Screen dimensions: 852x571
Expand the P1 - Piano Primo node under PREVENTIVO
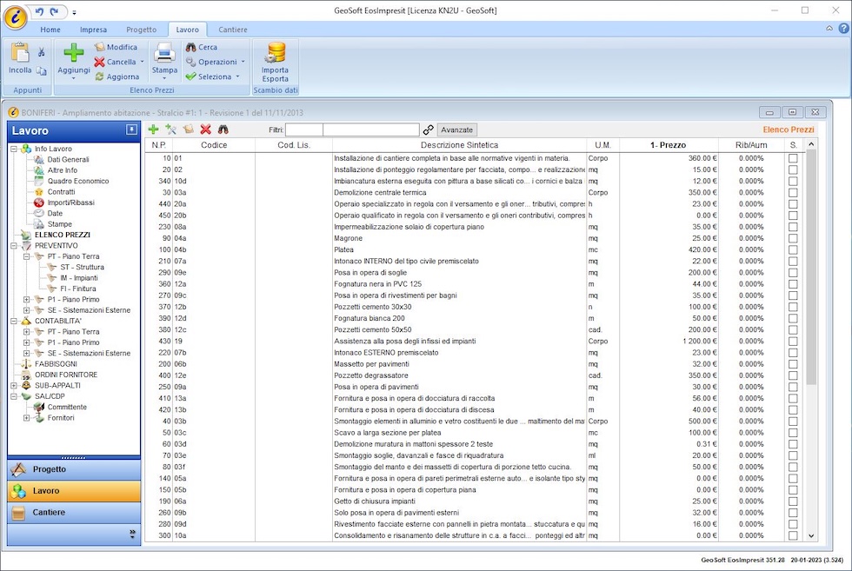click(x=27, y=300)
